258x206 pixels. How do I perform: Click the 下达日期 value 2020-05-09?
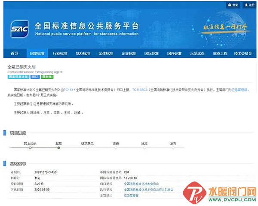(x=42, y=190)
